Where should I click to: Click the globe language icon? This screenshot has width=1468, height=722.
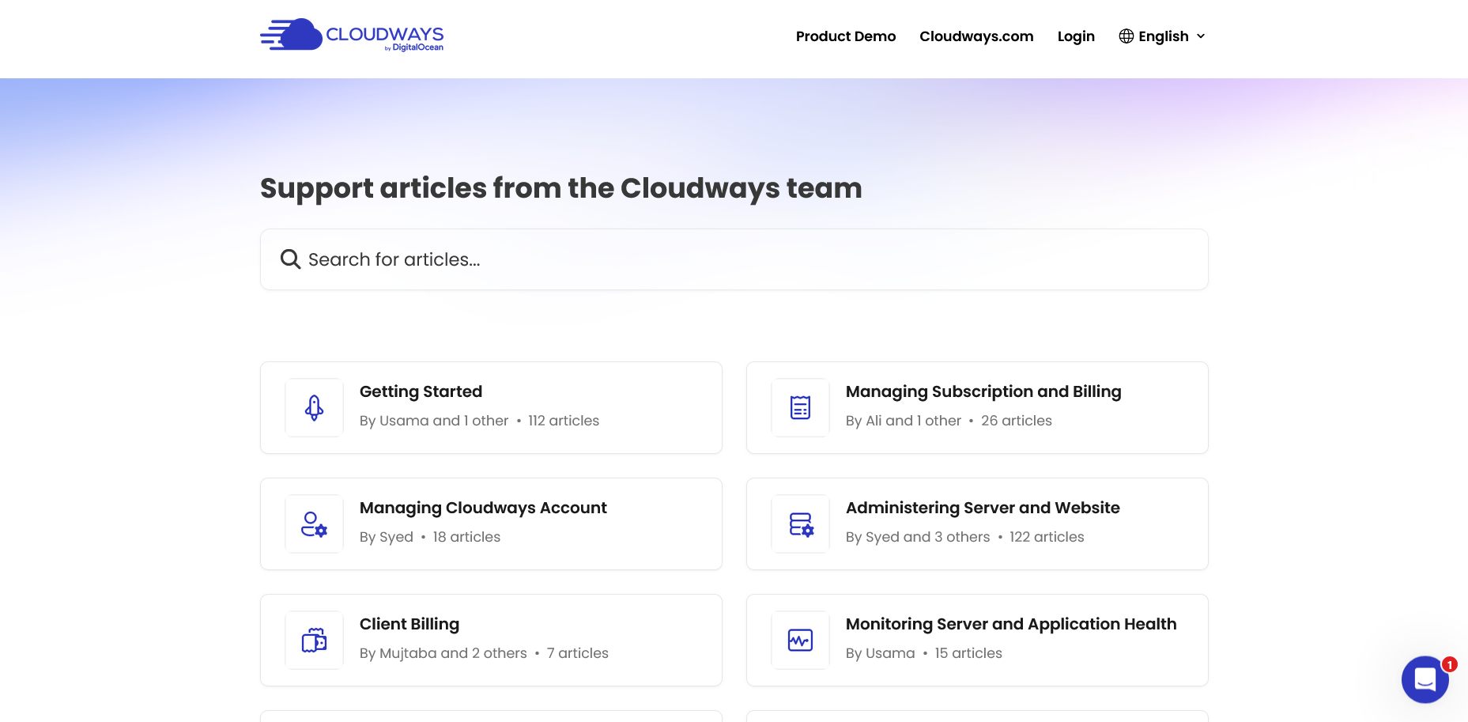(1126, 36)
